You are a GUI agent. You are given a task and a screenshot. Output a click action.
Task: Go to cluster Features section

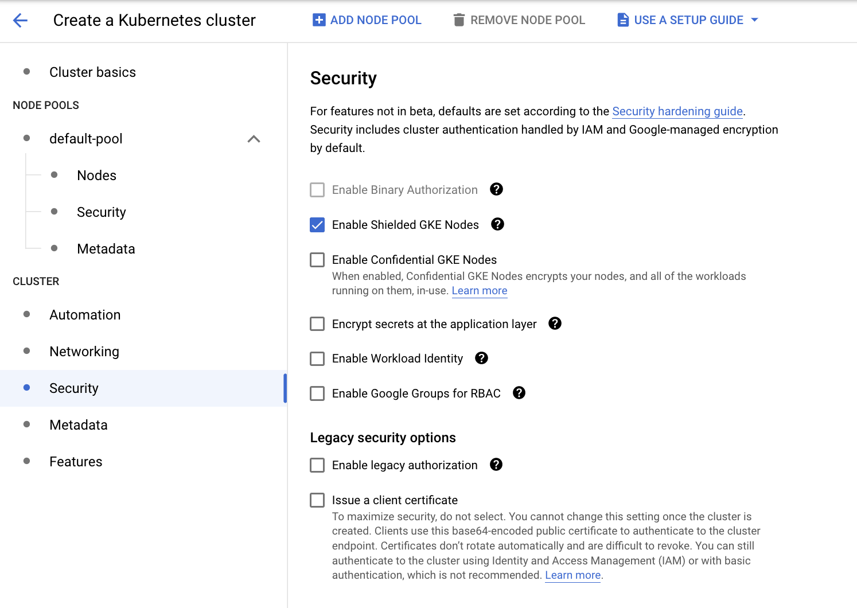(76, 462)
